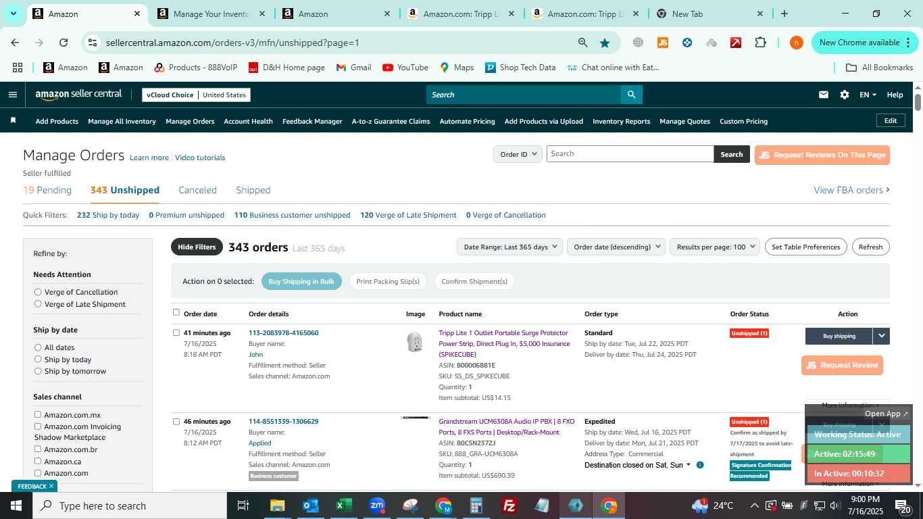923x519 pixels.
Task: Select the All dates radio button
Action: [x=38, y=347]
